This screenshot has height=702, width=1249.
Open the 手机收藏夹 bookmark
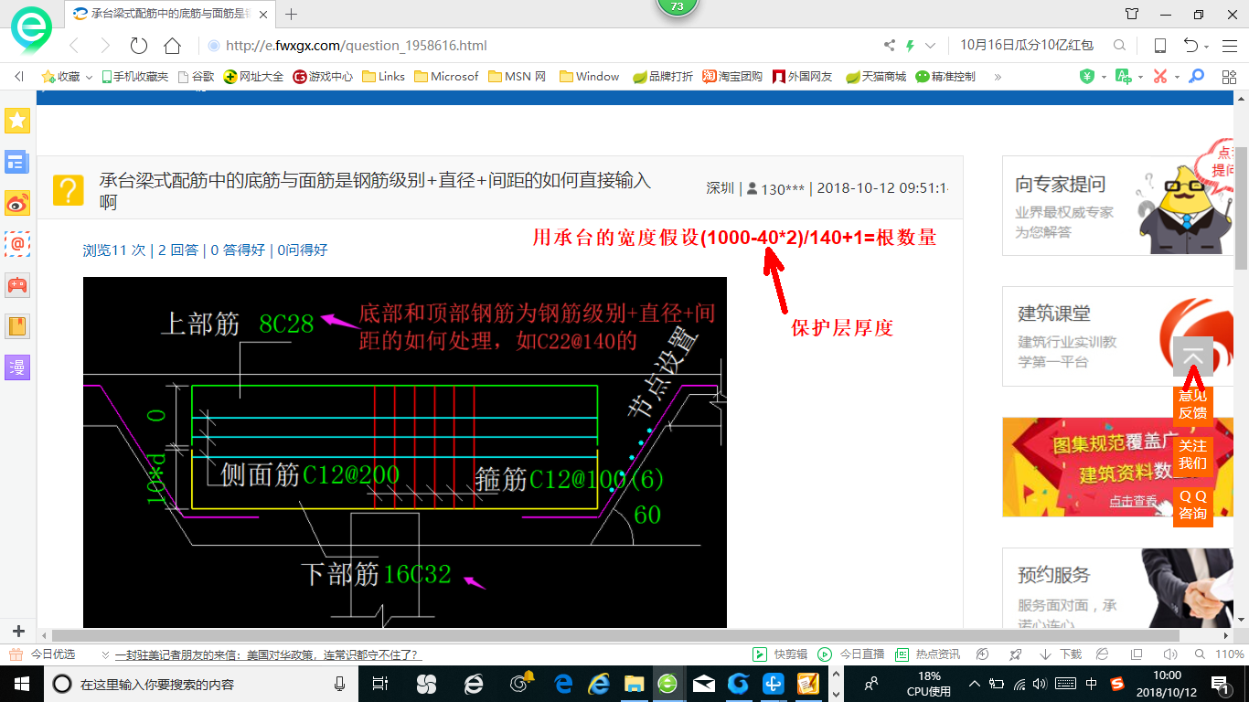pyautogui.click(x=135, y=77)
